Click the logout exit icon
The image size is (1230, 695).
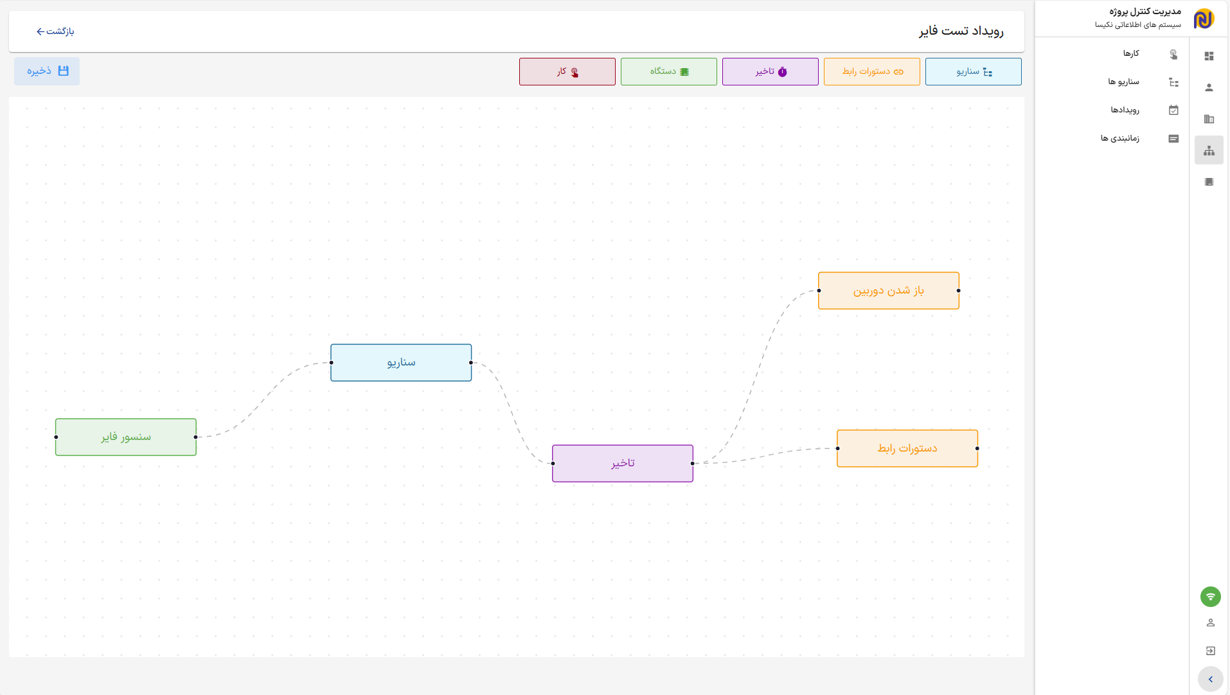[1210, 651]
